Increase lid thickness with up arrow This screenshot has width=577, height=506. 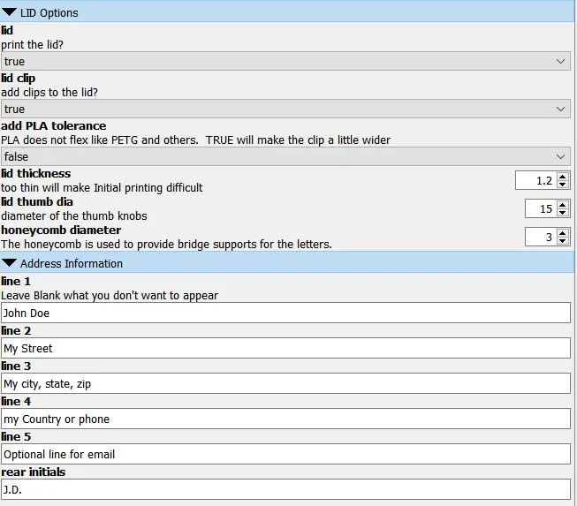(563, 177)
